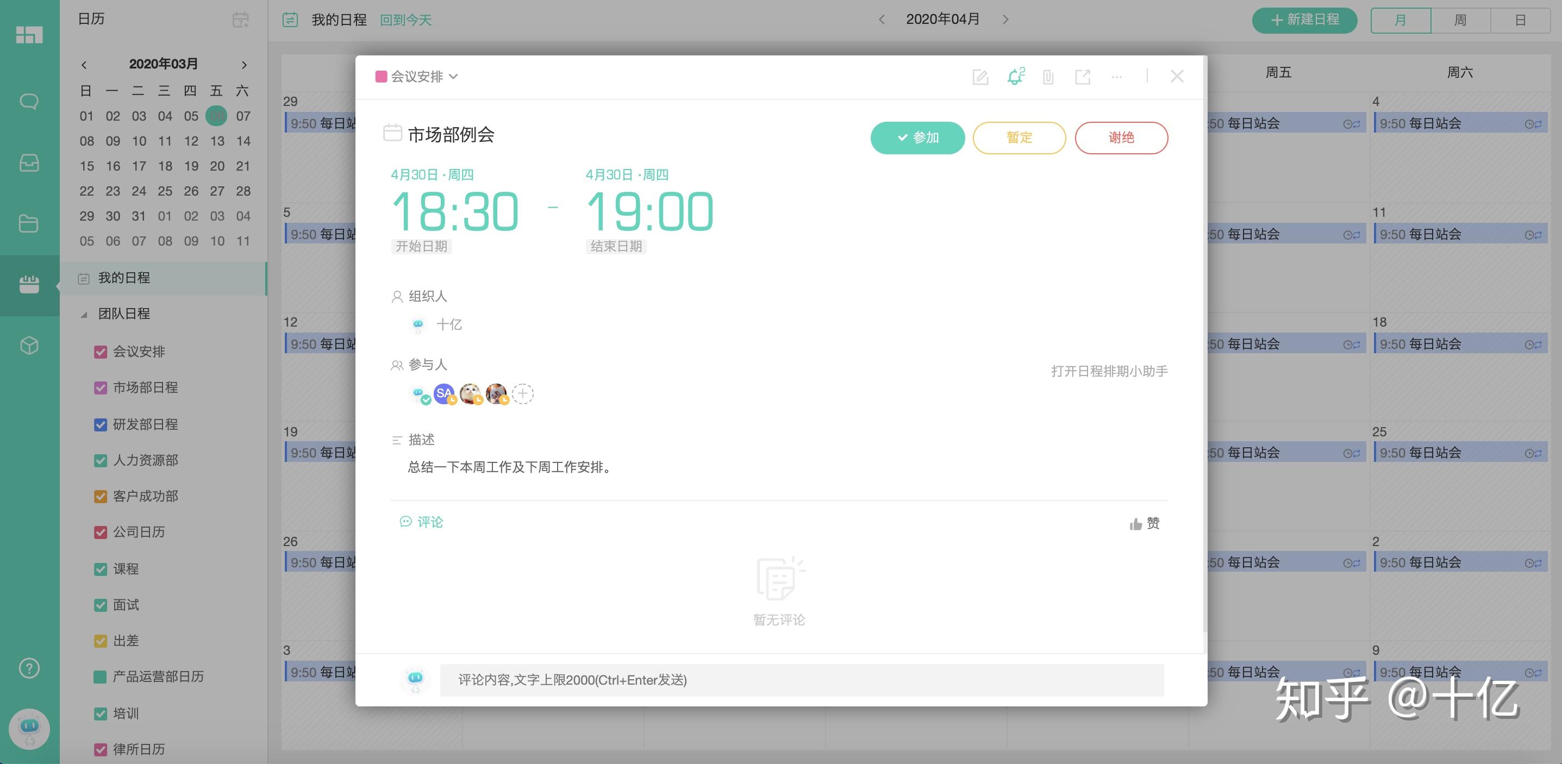Go to next month in mini calendar

[x=245, y=65]
